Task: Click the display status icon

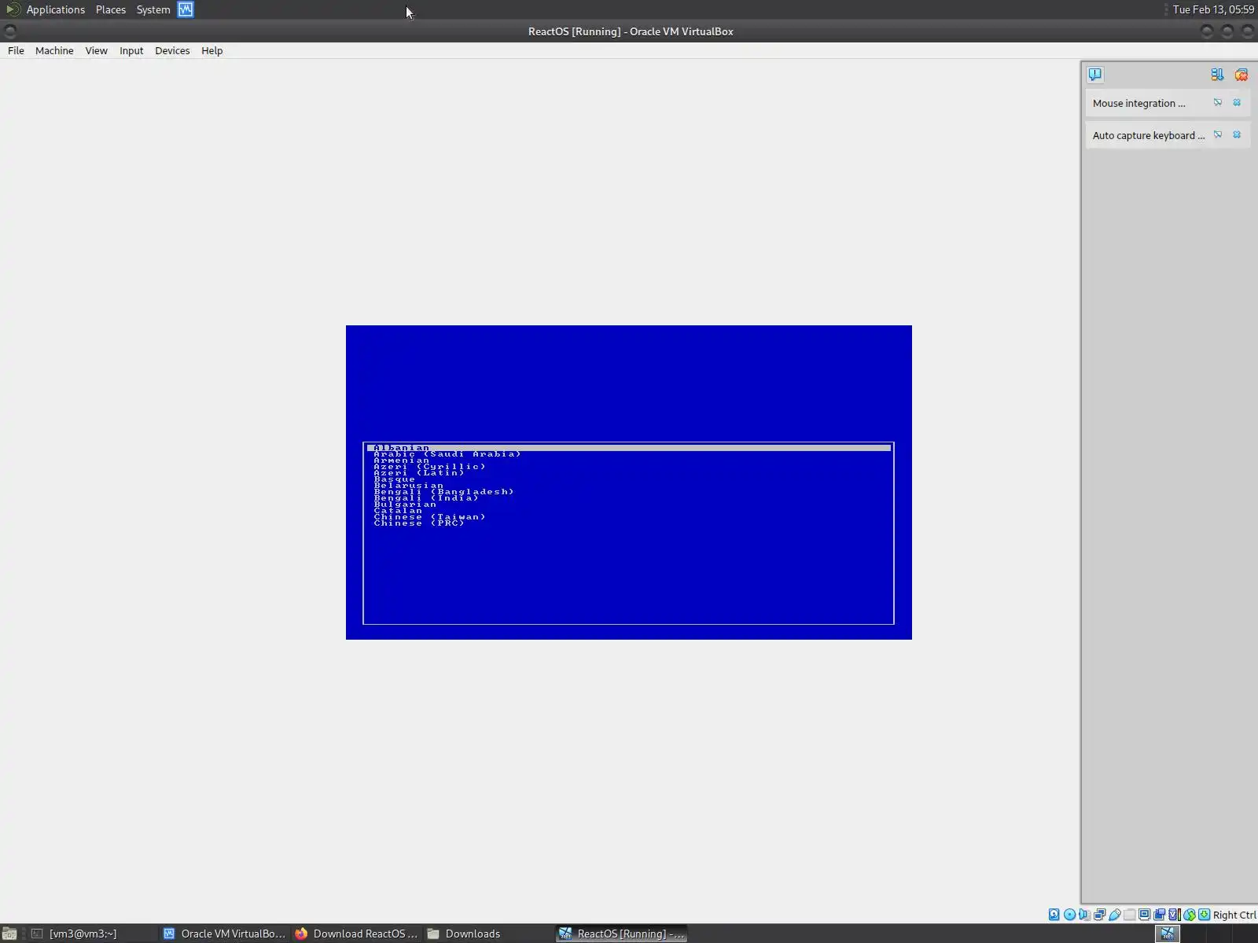Action: 1144,915
